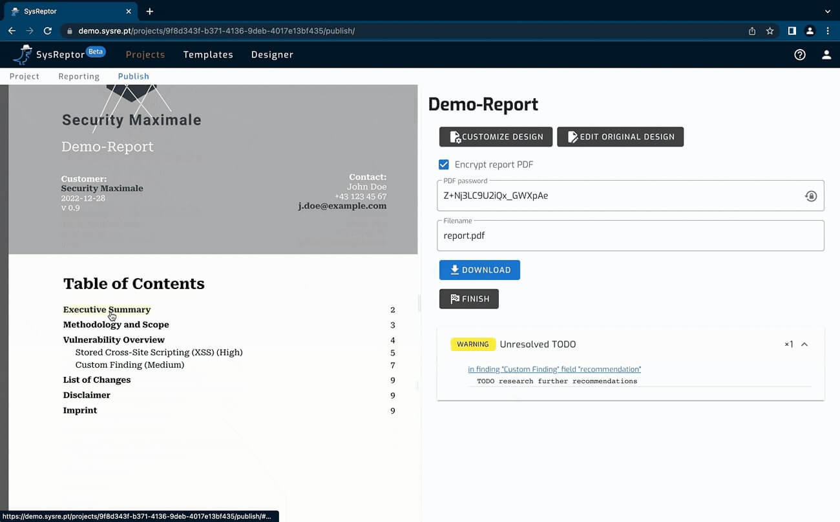Switch to the Reporting tab
The width and height of the screenshot is (840, 522).
point(79,76)
